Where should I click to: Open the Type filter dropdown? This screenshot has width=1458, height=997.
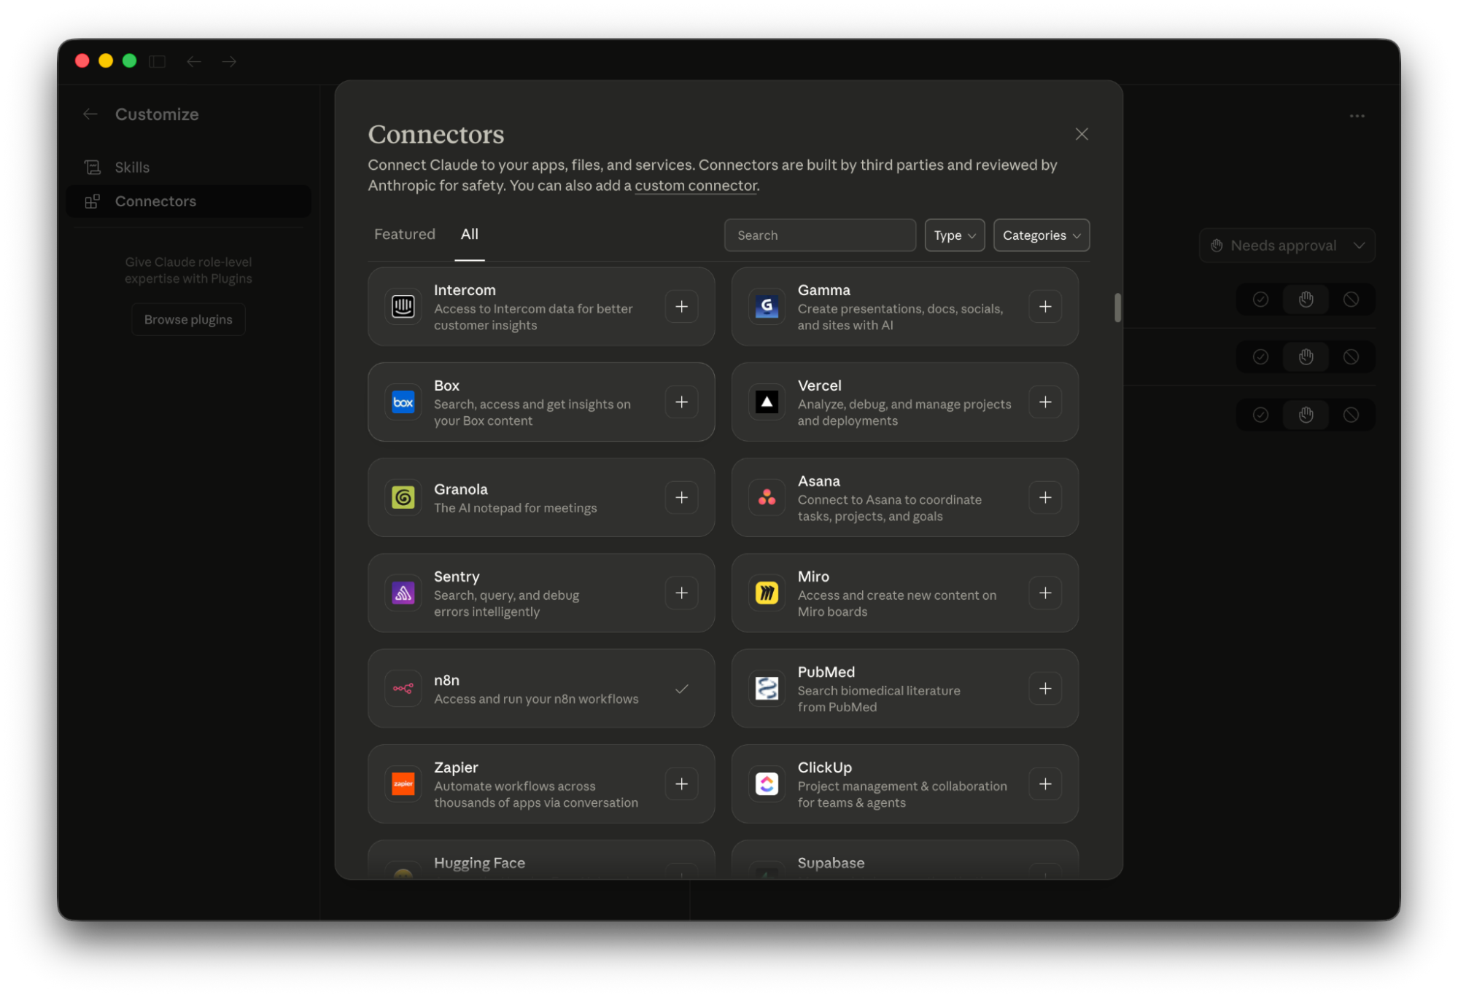pyautogui.click(x=954, y=235)
